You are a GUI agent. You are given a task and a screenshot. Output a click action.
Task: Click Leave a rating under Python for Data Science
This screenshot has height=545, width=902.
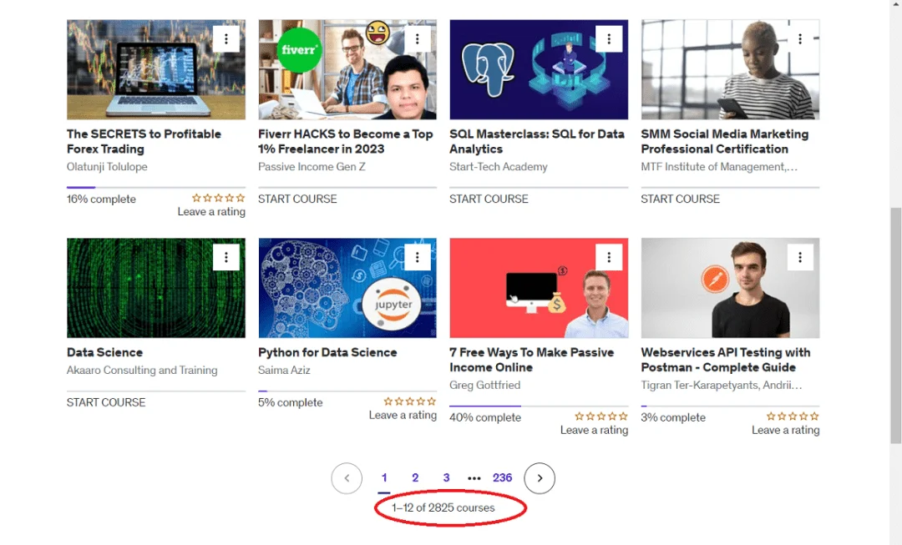point(403,415)
